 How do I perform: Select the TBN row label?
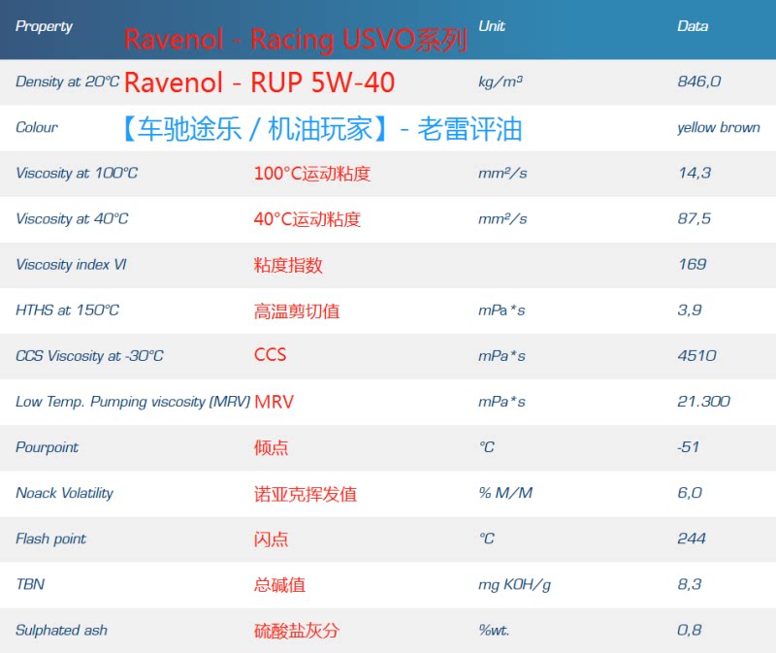pyautogui.click(x=30, y=584)
